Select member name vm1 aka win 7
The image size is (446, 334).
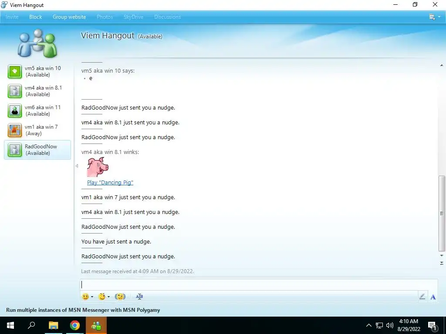point(41,127)
